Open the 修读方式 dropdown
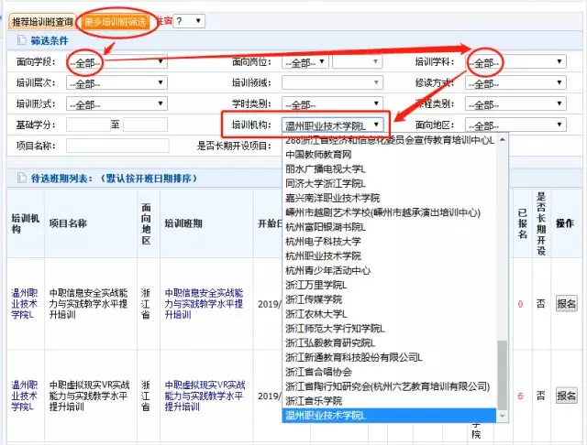 click(515, 83)
